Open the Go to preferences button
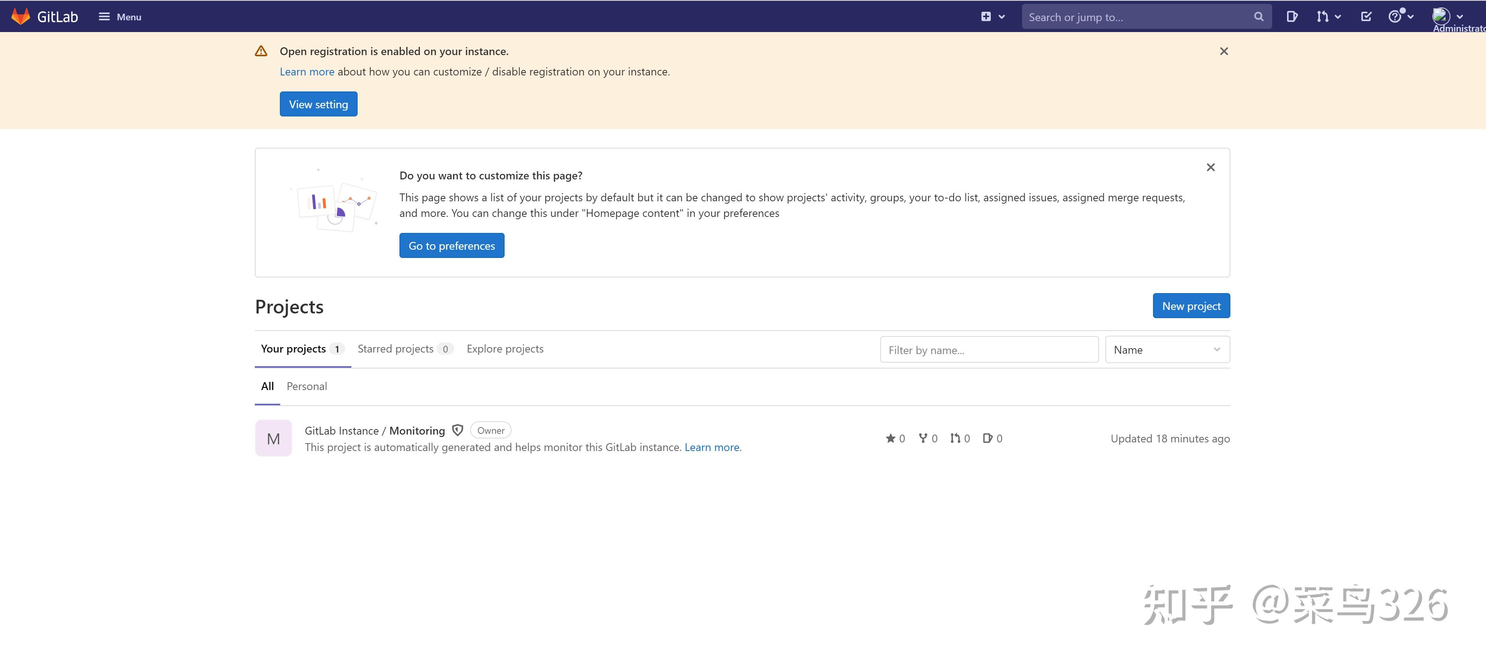 pyautogui.click(x=452, y=245)
